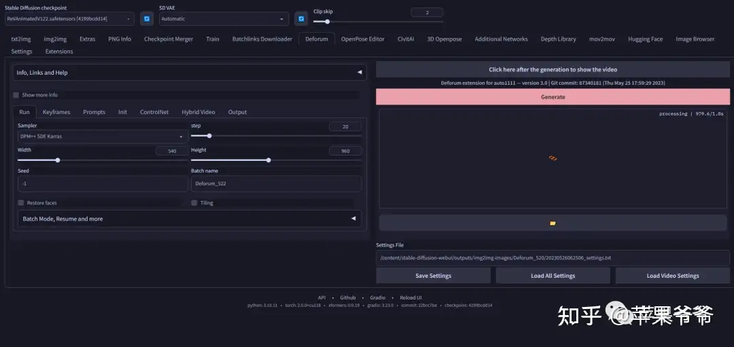This screenshot has height=347, width=734.
Task: Click the Settings File path field
Action: click(553, 257)
